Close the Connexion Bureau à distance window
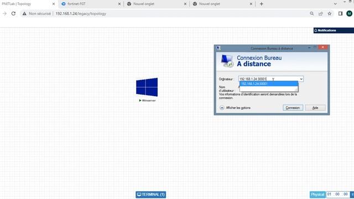 click(x=323, y=47)
